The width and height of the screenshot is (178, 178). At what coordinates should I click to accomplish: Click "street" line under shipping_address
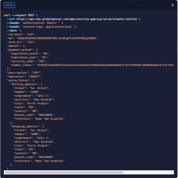(x=32, y=130)
